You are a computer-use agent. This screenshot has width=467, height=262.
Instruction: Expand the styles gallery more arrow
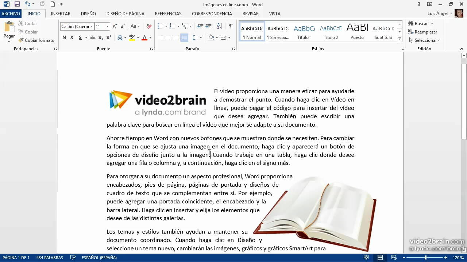(x=400, y=39)
